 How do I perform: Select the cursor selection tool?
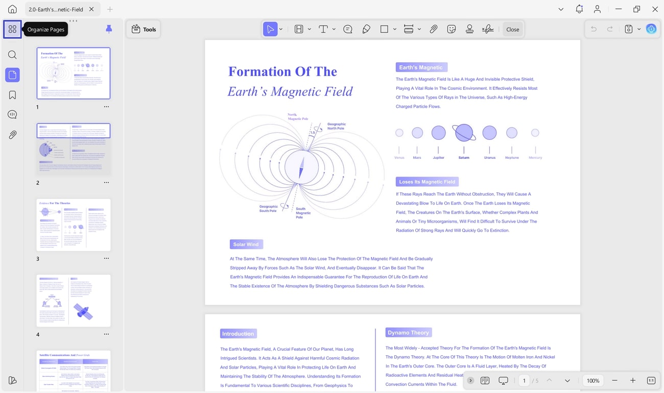click(270, 30)
